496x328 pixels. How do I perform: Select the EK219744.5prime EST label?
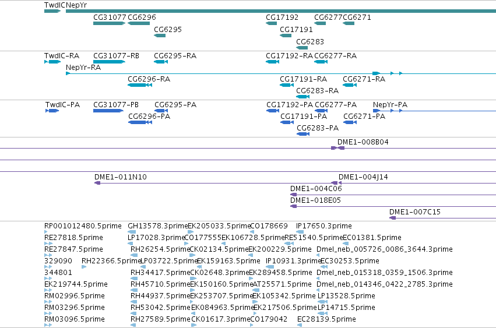point(76,285)
